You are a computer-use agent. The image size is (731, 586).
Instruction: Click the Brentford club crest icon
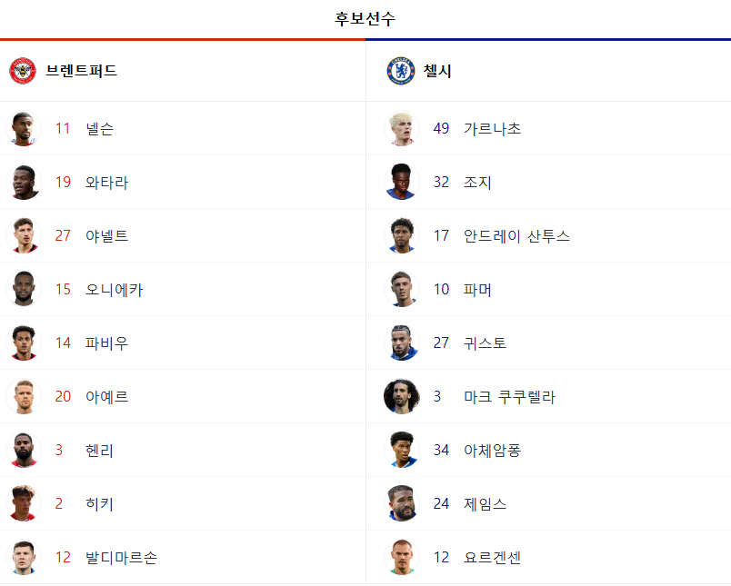pyautogui.click(x=23, y=71)
